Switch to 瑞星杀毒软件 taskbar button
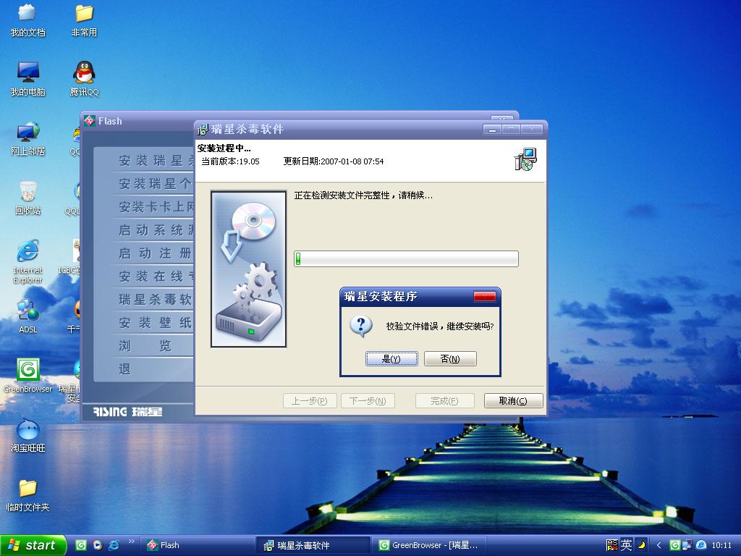Image resolution: width=741 pixels, height=556 pixels. click(313, 545)
